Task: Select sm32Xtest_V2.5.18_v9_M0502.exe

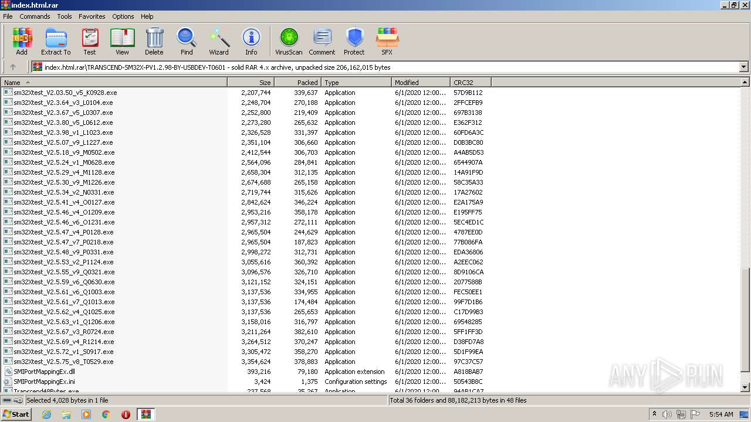Action: pyautogui.click(x=64, y=152)
